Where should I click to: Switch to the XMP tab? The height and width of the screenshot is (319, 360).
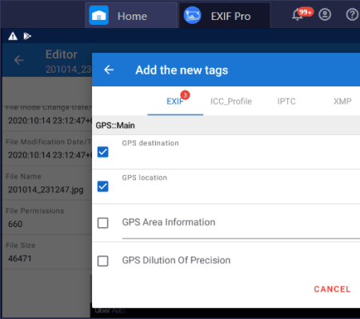[342, 102]
